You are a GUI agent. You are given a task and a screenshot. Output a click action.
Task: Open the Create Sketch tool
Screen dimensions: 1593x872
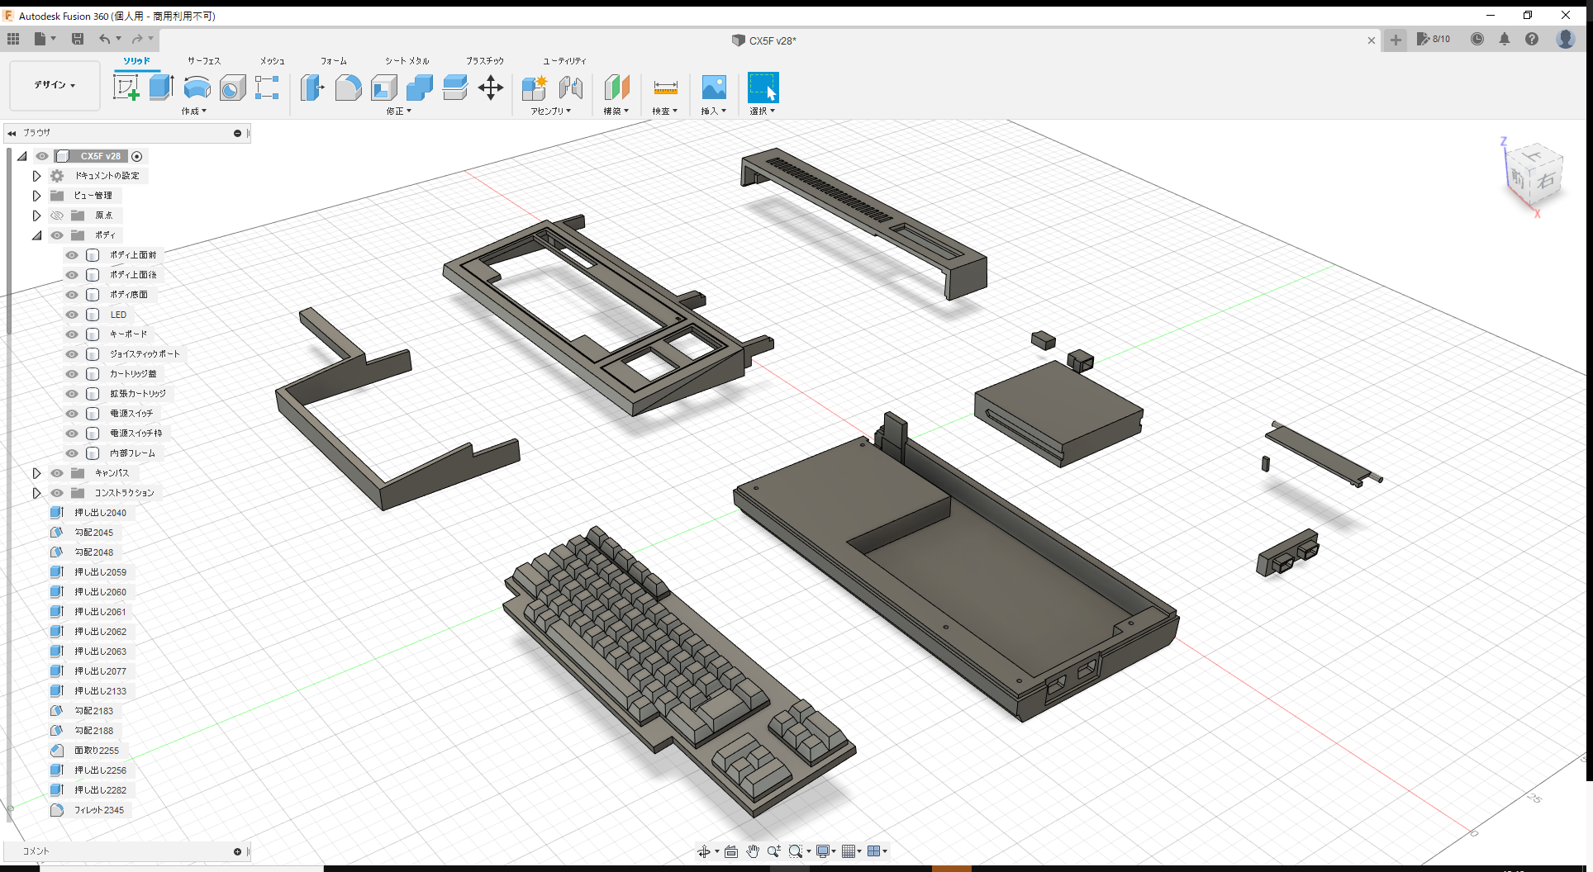pyautogui.click(x=126, y=87)
